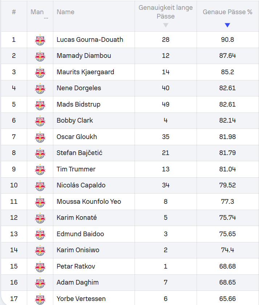Click the Name column header
259x305 pixels.
65,12
